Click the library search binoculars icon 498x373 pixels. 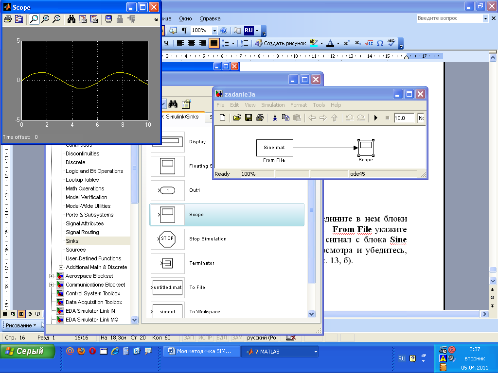173,104
